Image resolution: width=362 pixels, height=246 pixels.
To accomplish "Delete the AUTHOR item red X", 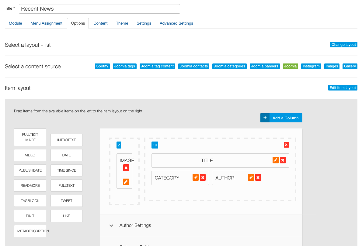I will pyautogui.click(x=258, y=178).
